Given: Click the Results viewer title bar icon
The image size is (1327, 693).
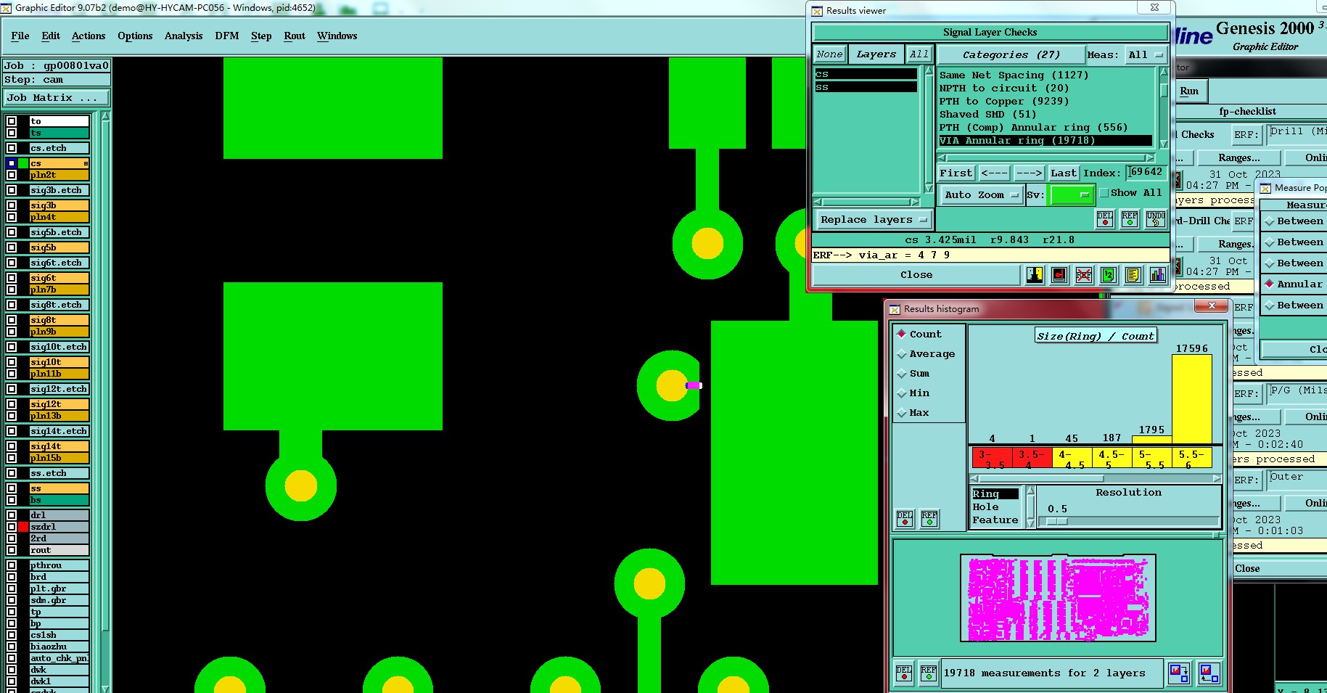Looking at the screenshot, I should pyautogui.click(x=817, y=11).
